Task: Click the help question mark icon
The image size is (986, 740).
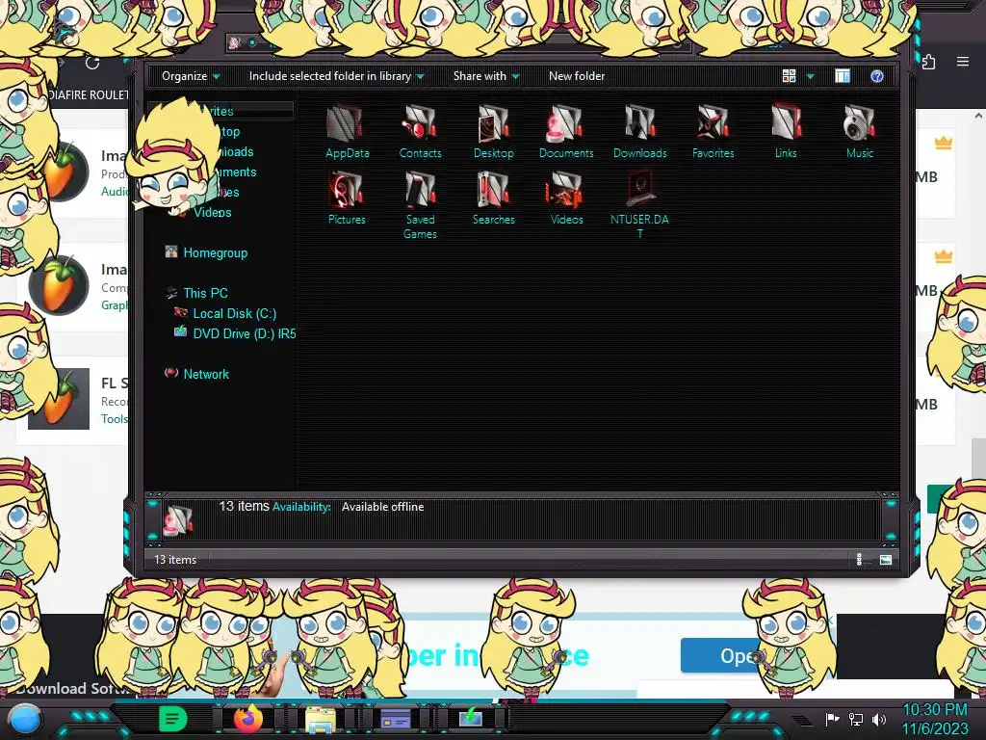Action: click(877, 76)
